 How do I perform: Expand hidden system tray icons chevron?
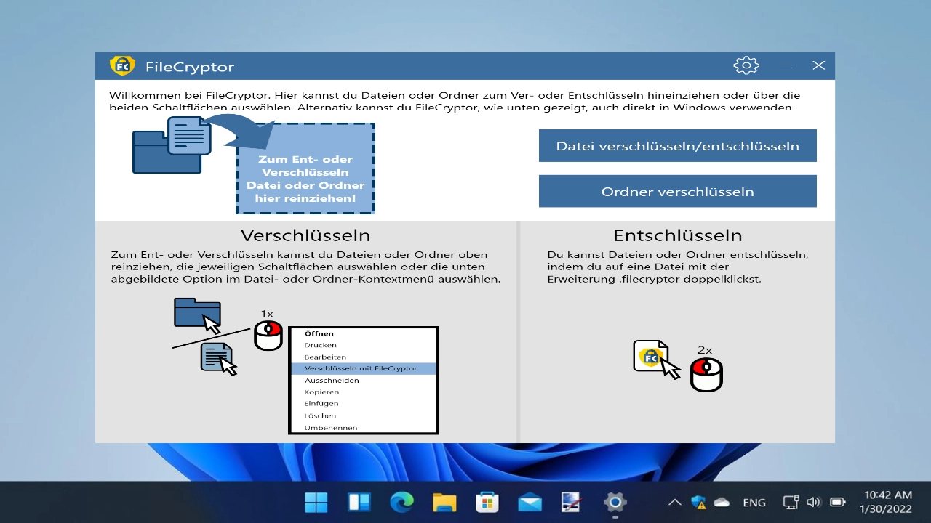(675, 502)
